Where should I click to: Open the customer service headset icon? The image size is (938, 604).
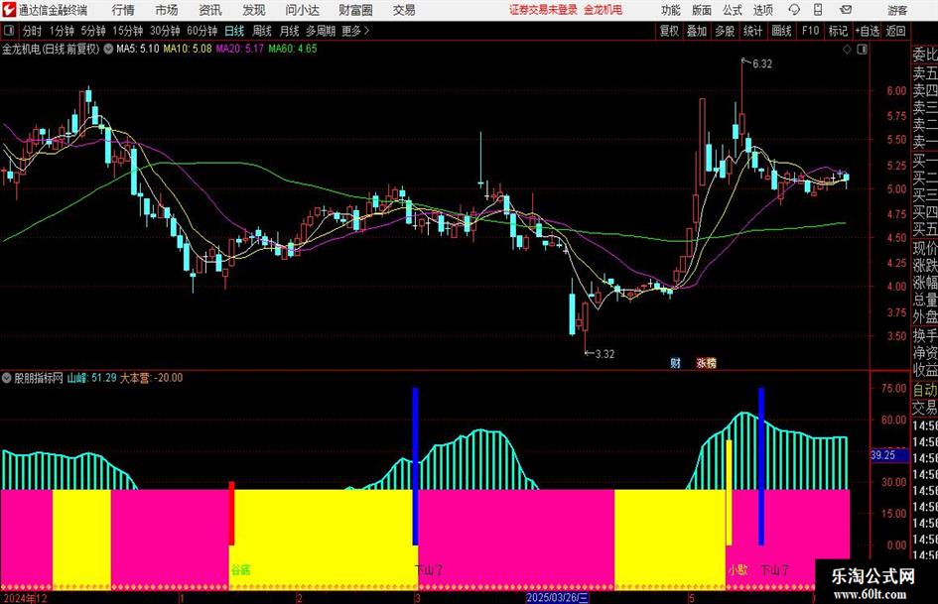point(794,10)
